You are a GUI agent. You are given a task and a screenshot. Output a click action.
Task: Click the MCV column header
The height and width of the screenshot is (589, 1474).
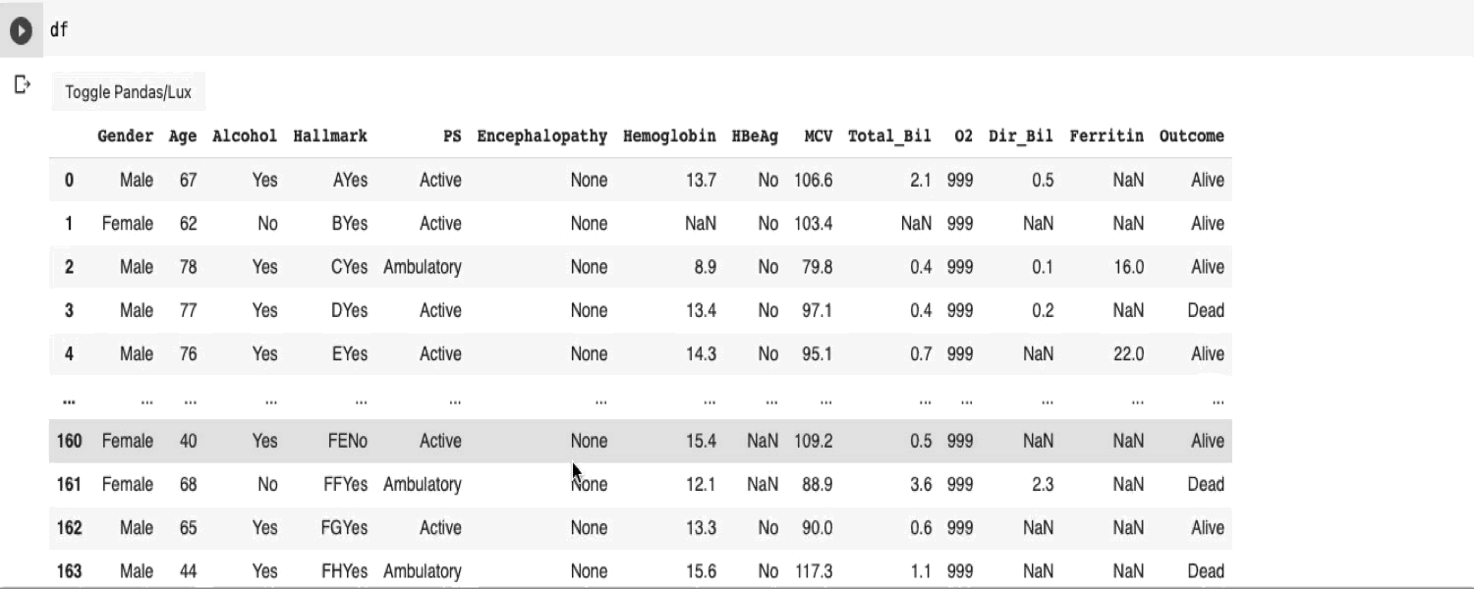point(818,136)
